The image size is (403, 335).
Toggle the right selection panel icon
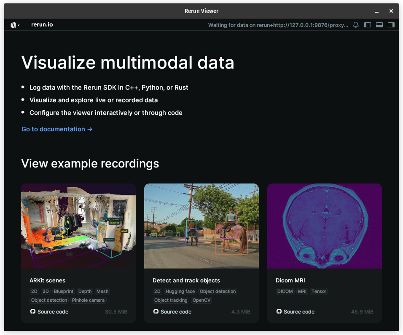click(x=391, y=25)
